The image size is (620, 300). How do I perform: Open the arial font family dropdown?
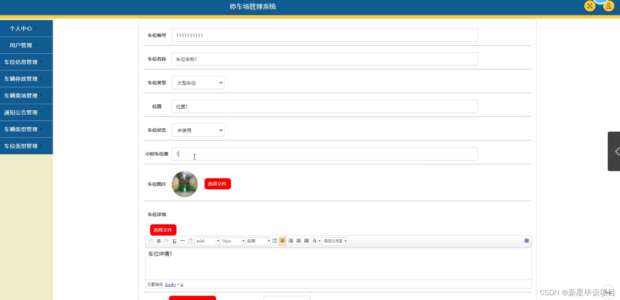[206, 241]
